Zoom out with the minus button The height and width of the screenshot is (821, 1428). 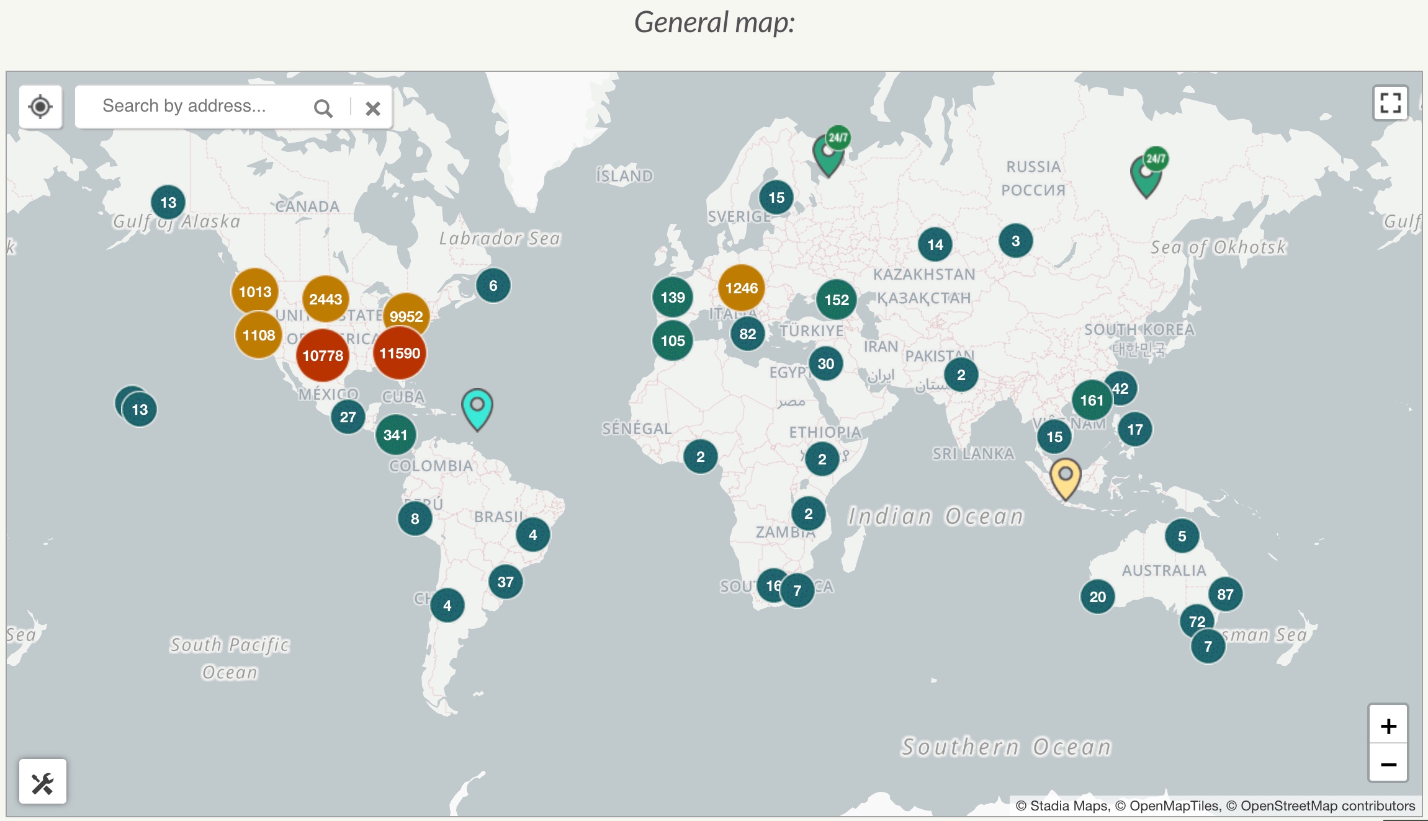click(1388, 764)
